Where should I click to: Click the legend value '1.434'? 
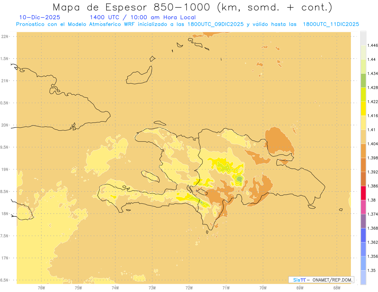click(x=373, y=73)
